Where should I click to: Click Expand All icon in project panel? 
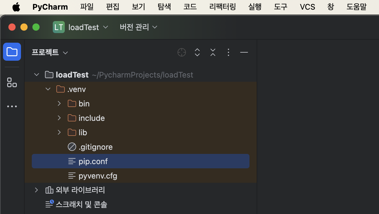(x=197, y=52)
